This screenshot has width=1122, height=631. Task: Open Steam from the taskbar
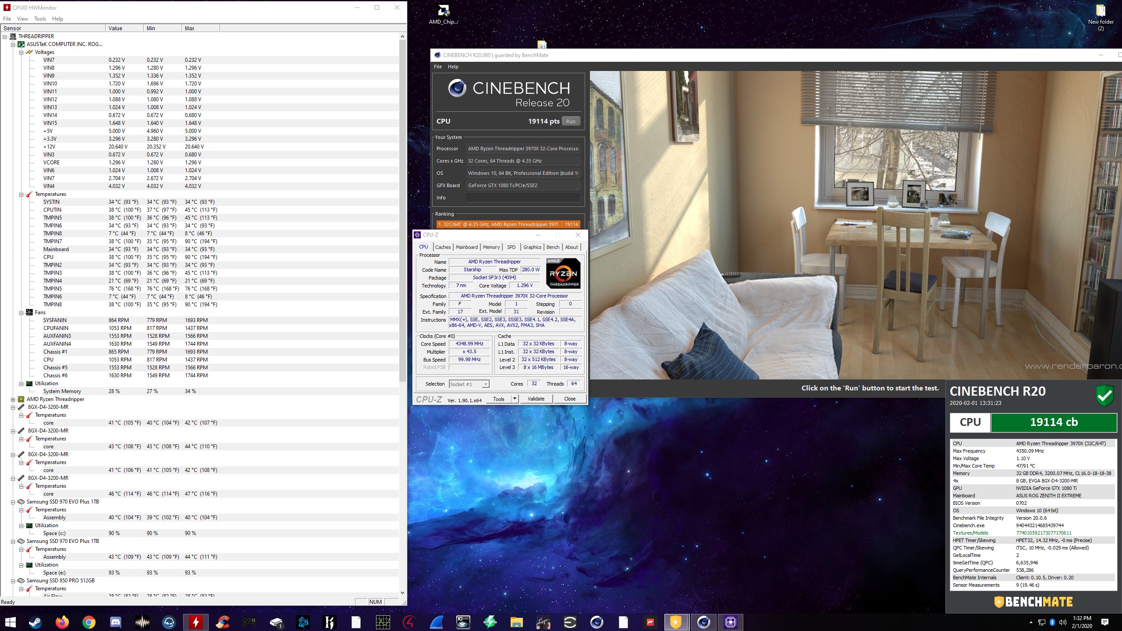(35, 622)
